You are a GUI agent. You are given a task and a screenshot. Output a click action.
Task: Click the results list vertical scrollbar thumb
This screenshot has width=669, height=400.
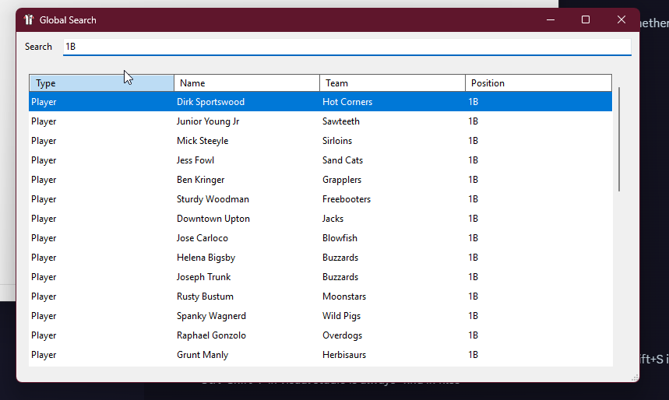click(619, 139)
